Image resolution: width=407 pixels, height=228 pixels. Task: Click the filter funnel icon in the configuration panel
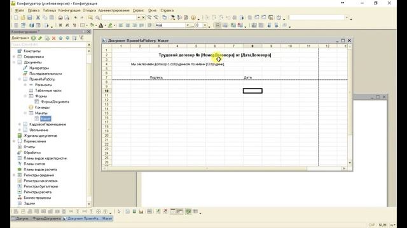coord(81,38)
